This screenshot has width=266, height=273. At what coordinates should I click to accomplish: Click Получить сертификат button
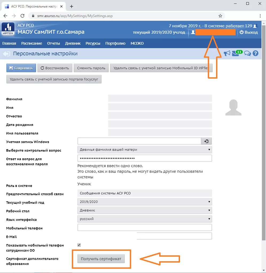(101, 259)
